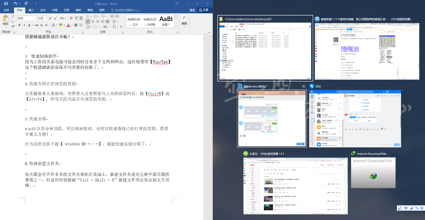This screenshot has width=425, height=220.
Task: Align paragraph text to the right
Action: 98,22
